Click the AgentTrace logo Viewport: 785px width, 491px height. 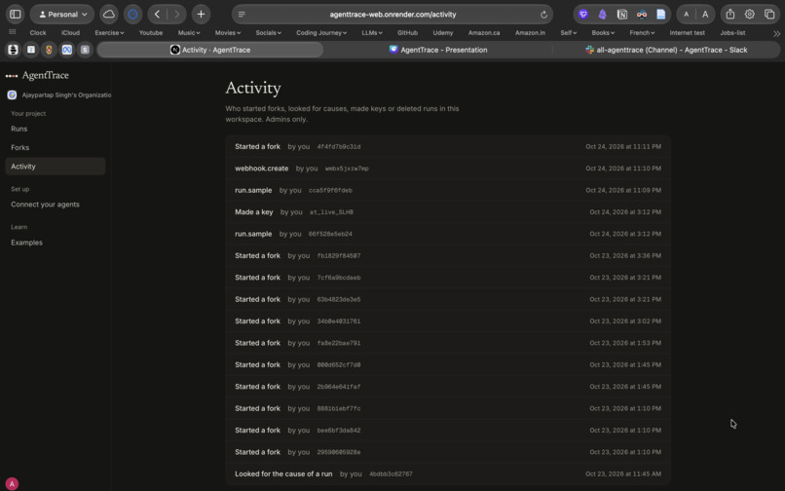[x=37, y=75]
